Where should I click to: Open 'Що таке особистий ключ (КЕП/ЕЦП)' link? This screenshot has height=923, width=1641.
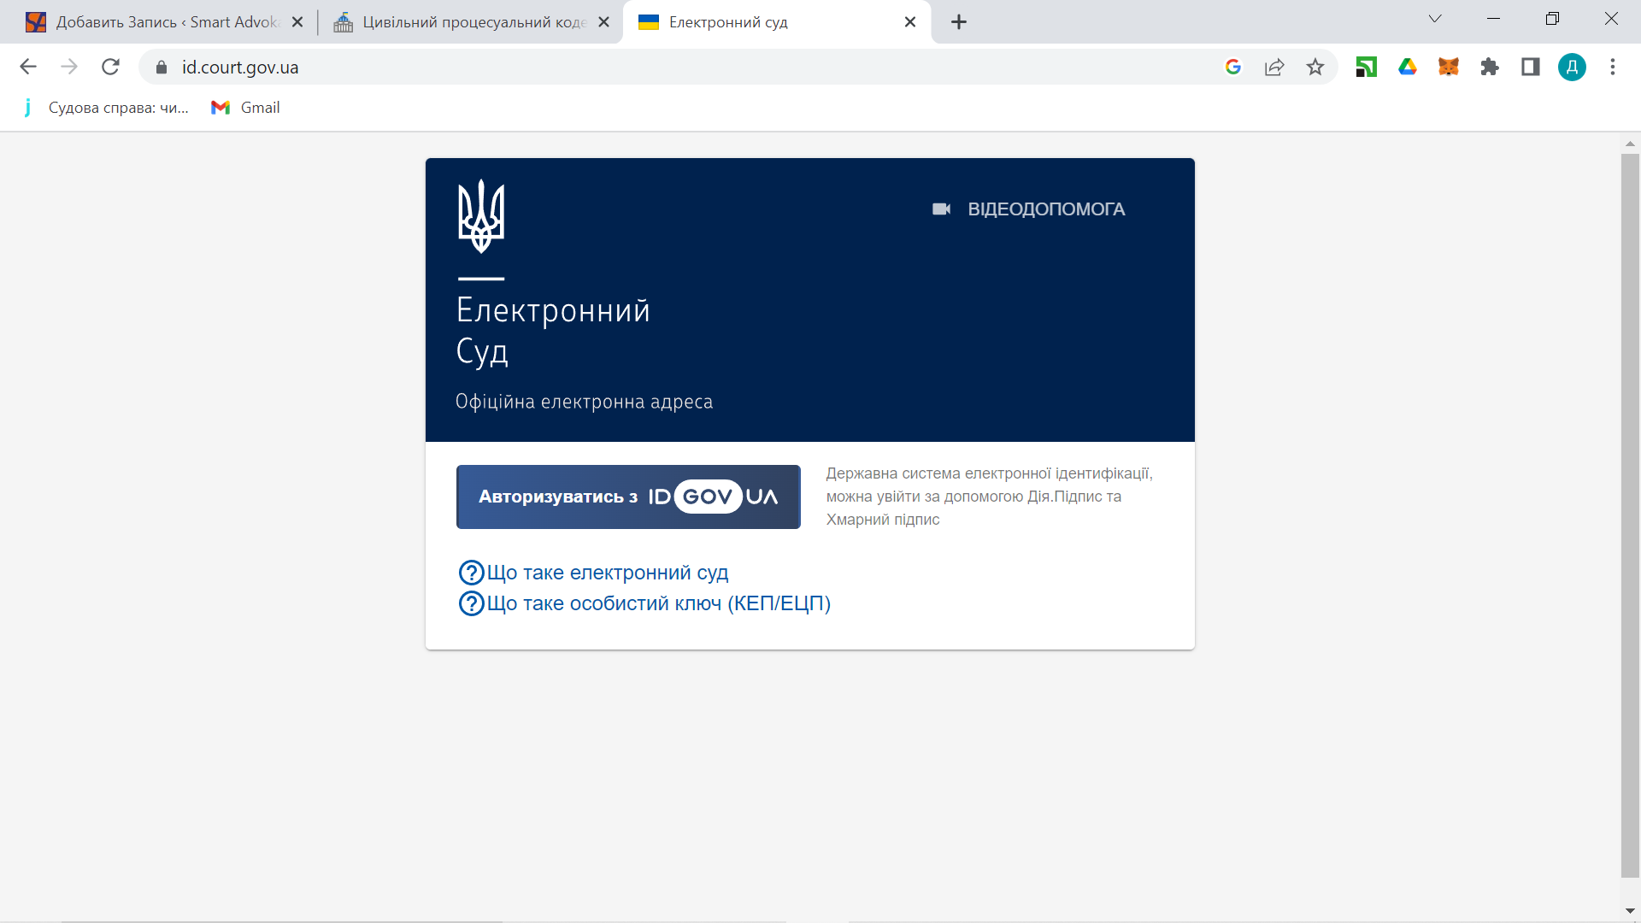658,603
